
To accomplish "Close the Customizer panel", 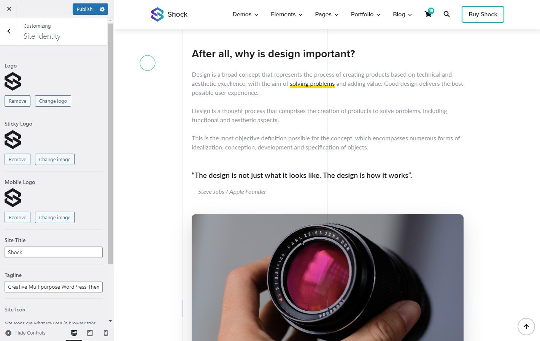I will pyautogui.click(x=9, y=9).
